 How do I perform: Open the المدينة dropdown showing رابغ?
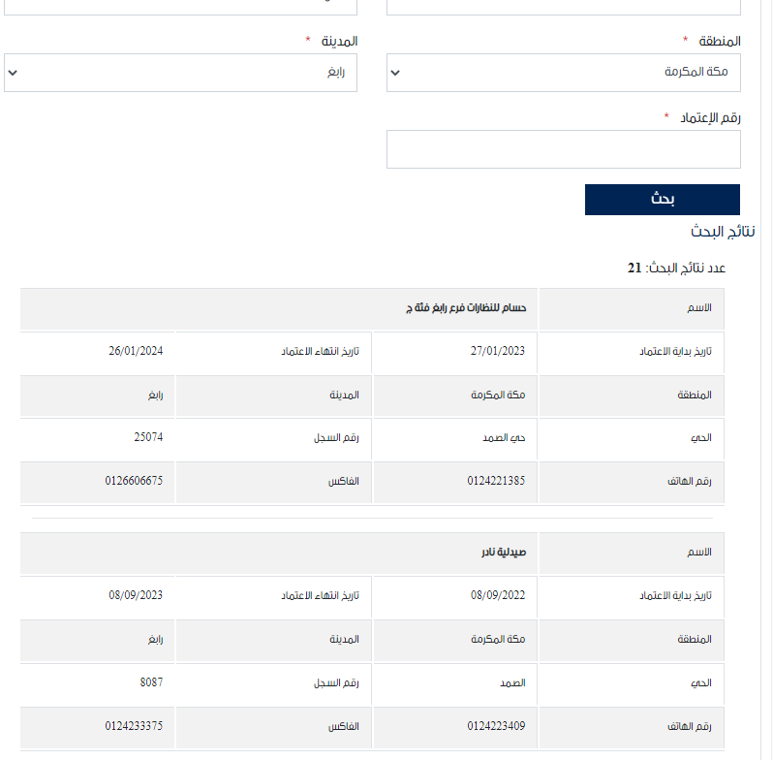click(180, 73)
